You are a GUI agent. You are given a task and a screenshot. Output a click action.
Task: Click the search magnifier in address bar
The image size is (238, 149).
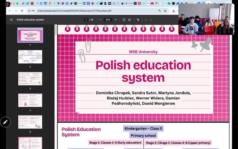tap(160, 11)
